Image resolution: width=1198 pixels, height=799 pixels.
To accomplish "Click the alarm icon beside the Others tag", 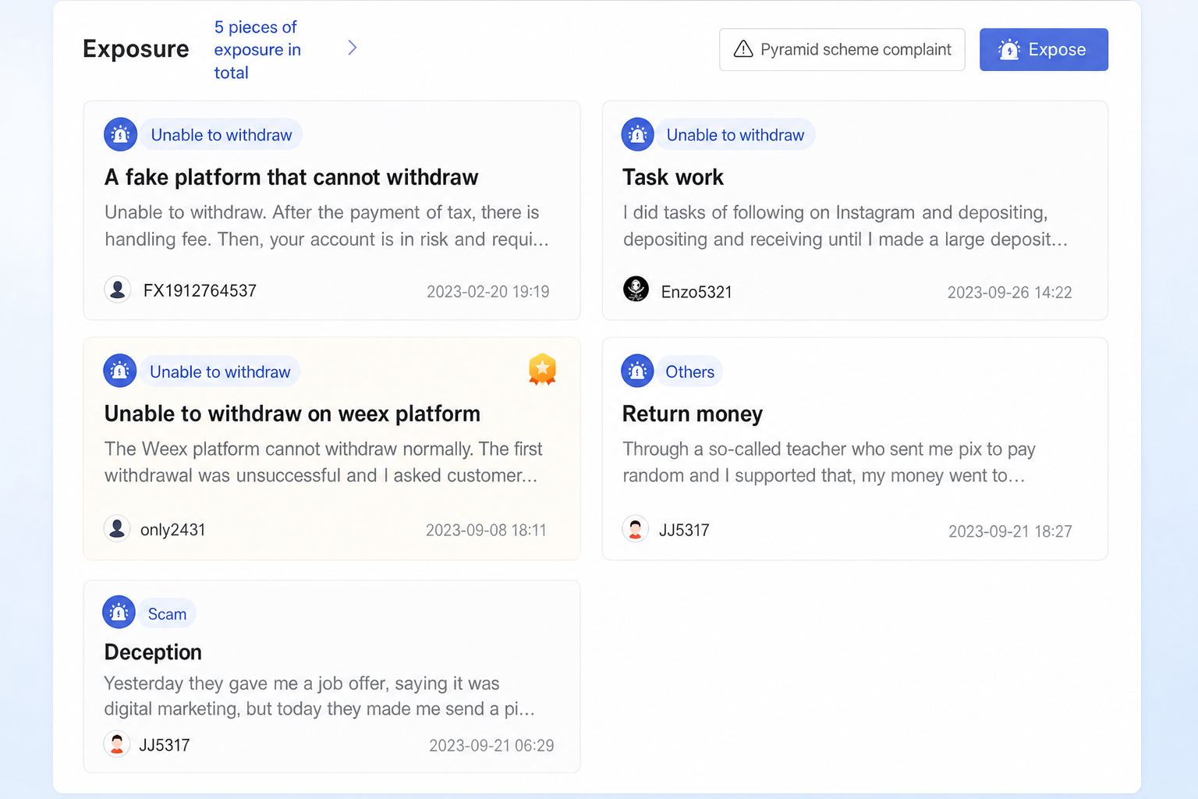I will pyautogui.click(x=637, y=371).
